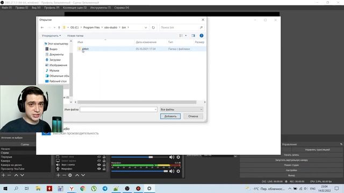This screenshot has height=193, width=344.
Task: Go forward in the file dialog history
Action: [49, 27]
